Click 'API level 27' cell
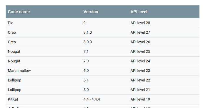 pyautogui.click(x=140, y=32)
